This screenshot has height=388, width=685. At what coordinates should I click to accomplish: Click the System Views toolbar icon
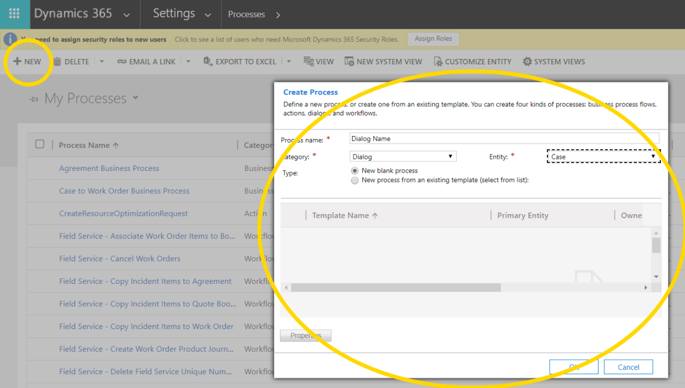tap(528, 61)
